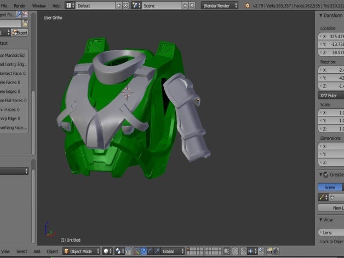Image resolution: width=344 pixels, height=258 pixels.
Task: Open the Blender Render engine dropdown
Action: (x=219, y=5)
